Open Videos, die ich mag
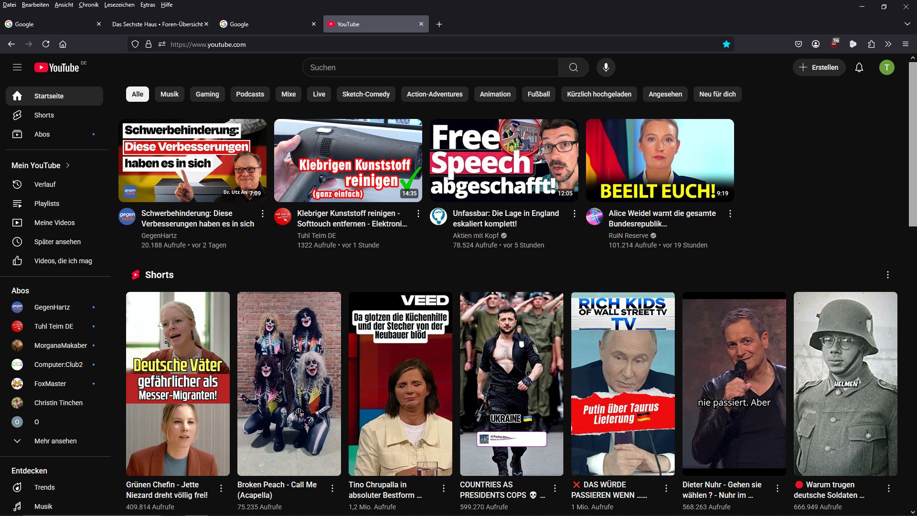 [x=54, y=261]
